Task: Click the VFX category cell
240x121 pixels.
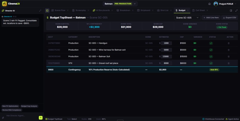Action: pos(70,63)
